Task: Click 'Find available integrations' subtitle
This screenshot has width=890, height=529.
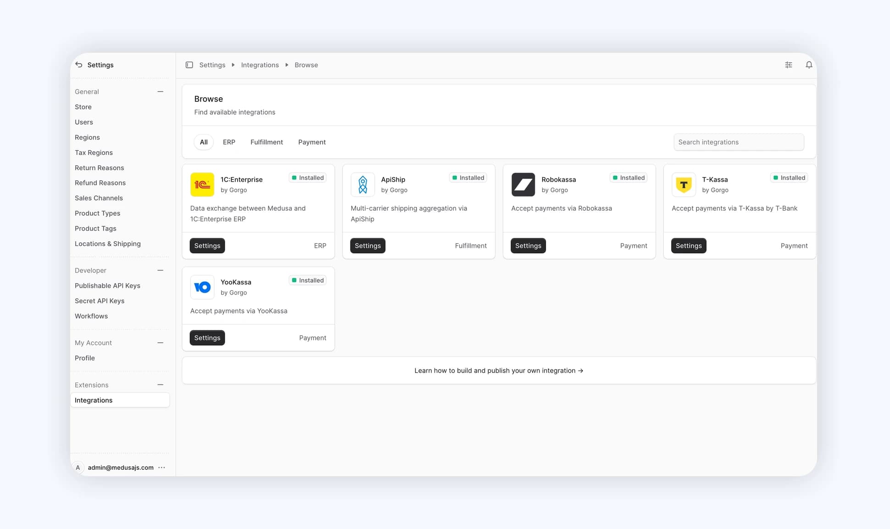Action: (234, 112)
